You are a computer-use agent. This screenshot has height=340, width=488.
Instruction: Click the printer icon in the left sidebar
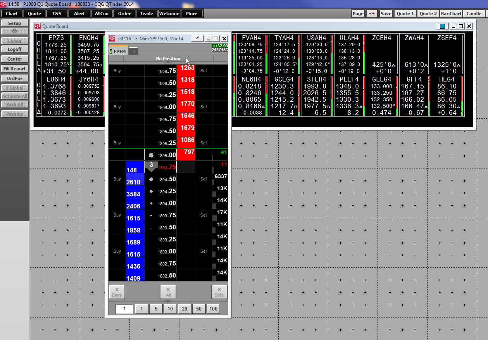tap(15, 31)
